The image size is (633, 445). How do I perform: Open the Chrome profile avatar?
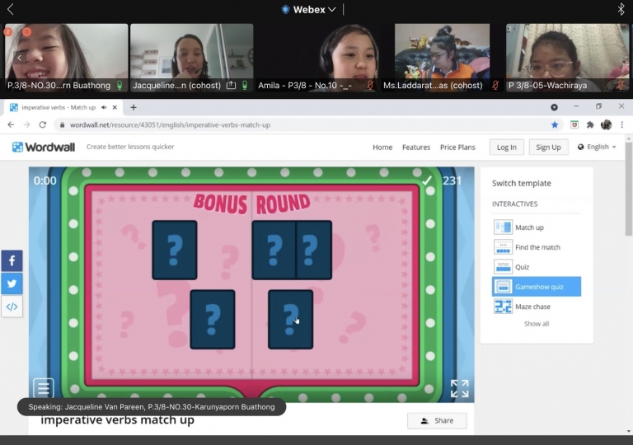[606, 124]
